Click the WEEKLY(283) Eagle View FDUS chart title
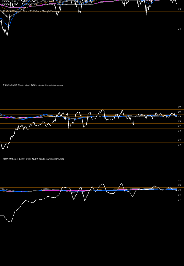Screen dimensions: 184x266 point(33,85)
